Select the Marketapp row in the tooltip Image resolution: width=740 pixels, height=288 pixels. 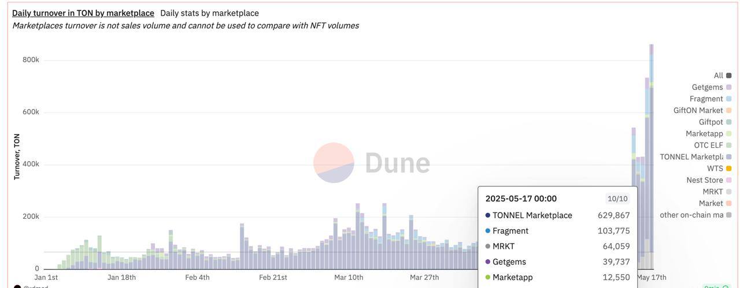[x=557, y=278]
